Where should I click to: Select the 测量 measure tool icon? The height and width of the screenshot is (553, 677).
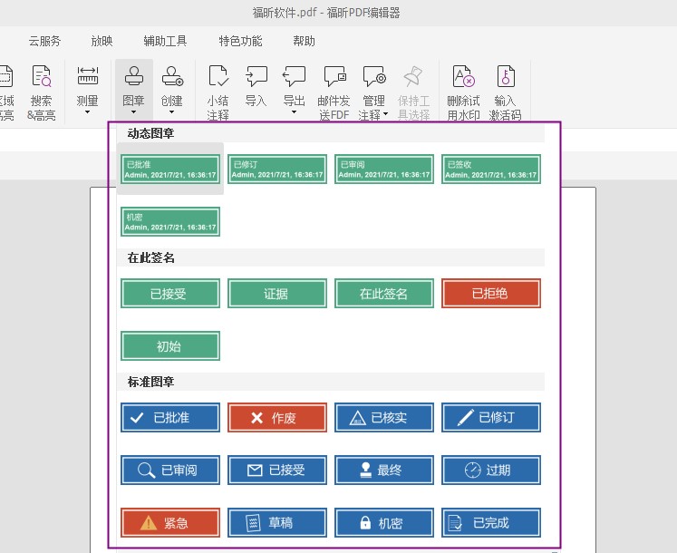(x=88, y=75)
